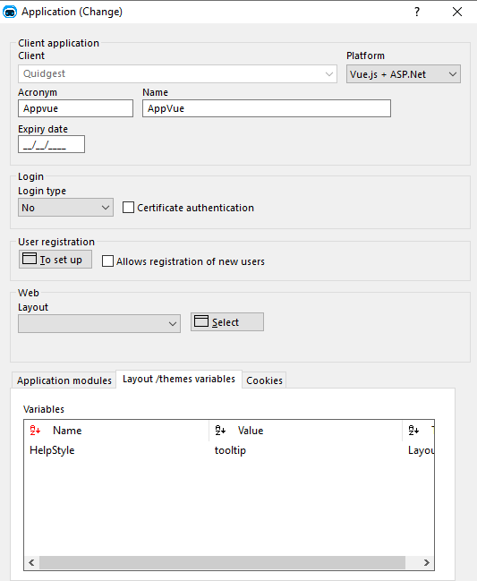Click the window icon on To set up
Image resolution: width=477 pixels, height=581 pixels.
(30, 258)
